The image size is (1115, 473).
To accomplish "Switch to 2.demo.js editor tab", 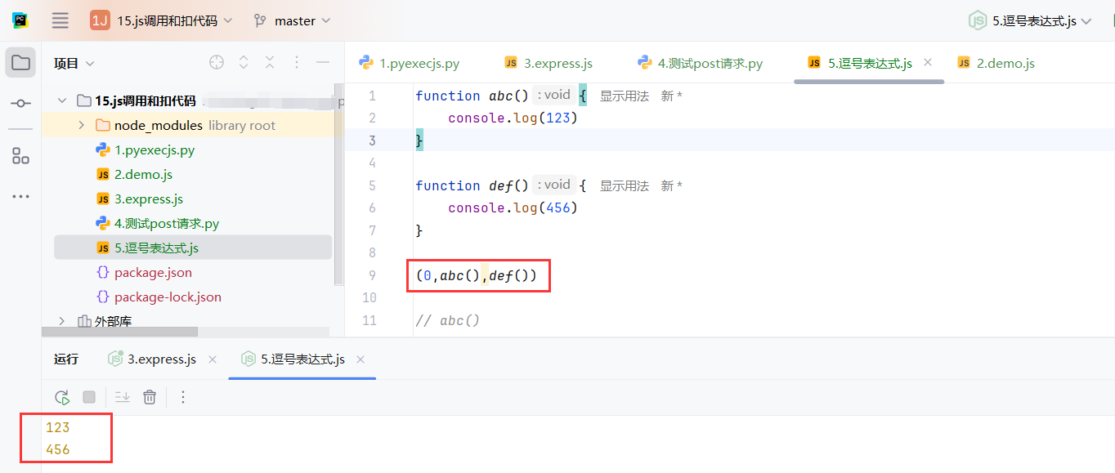I will (x=996, y=63).
